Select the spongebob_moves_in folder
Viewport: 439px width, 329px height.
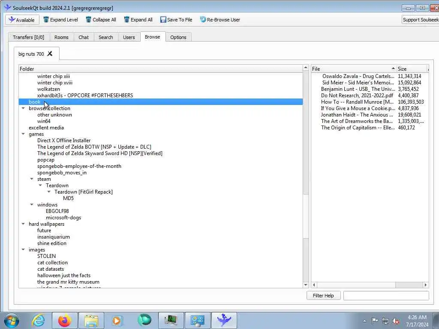62,173
